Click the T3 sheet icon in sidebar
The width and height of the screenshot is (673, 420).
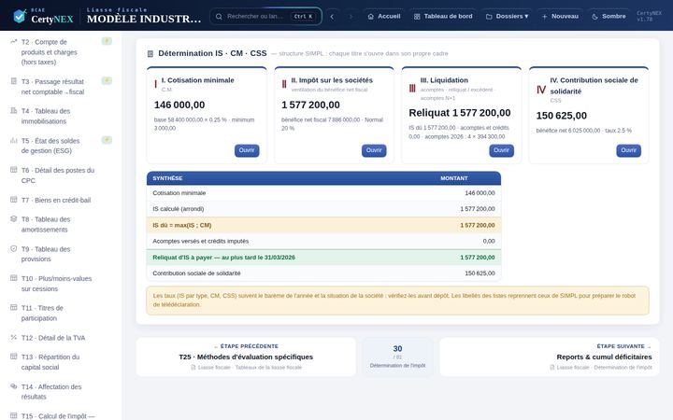pyautogui.click(x=14, y=81)
